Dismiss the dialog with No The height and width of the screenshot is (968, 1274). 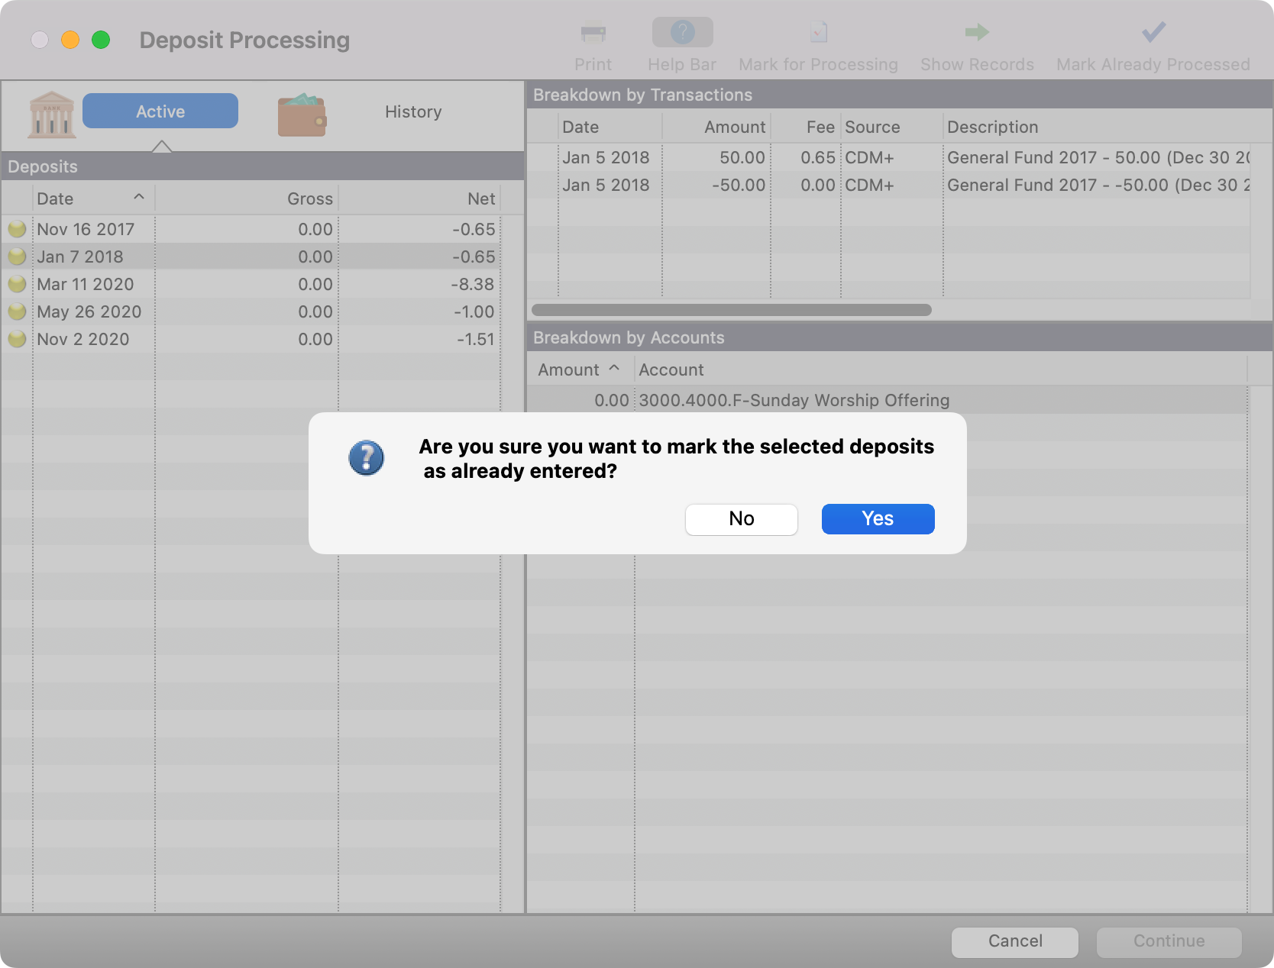coord(740,519)
